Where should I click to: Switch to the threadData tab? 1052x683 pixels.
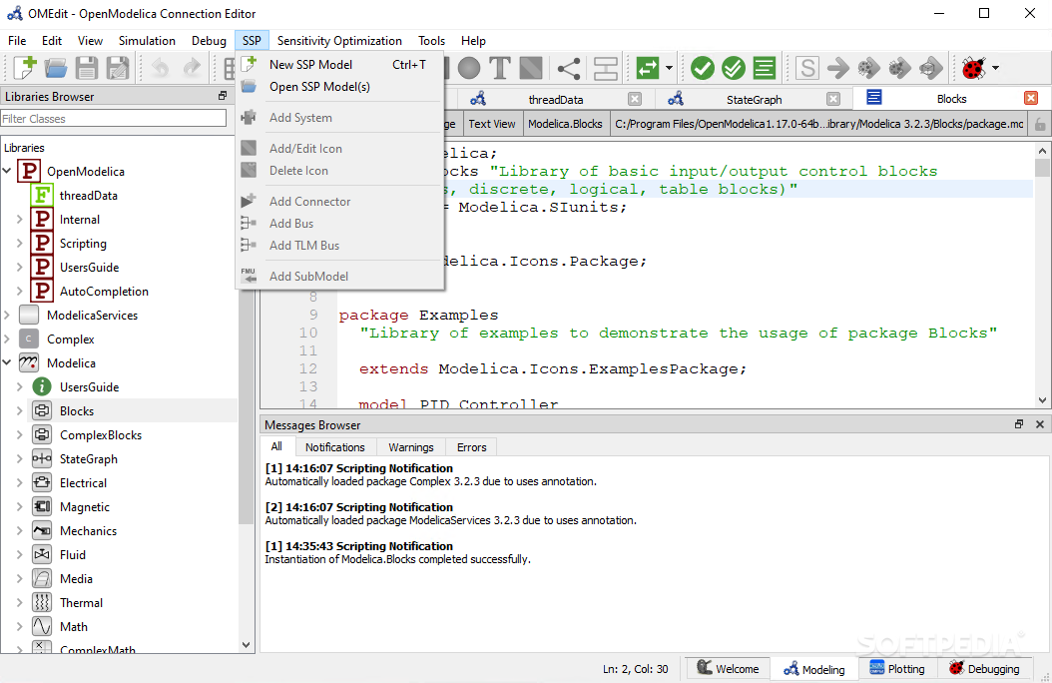point(556,99)
